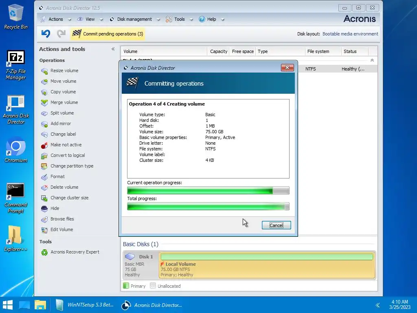Image resolution: width=417 pixels, height=313 pixels.
Task: Select the Change label icon
Action: click(44, 134)
